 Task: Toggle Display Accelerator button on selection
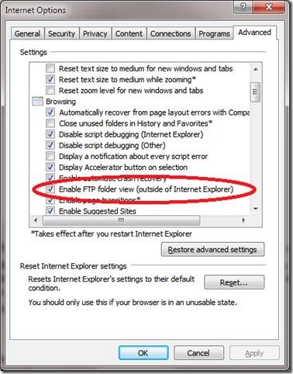(x=50, y=167)
